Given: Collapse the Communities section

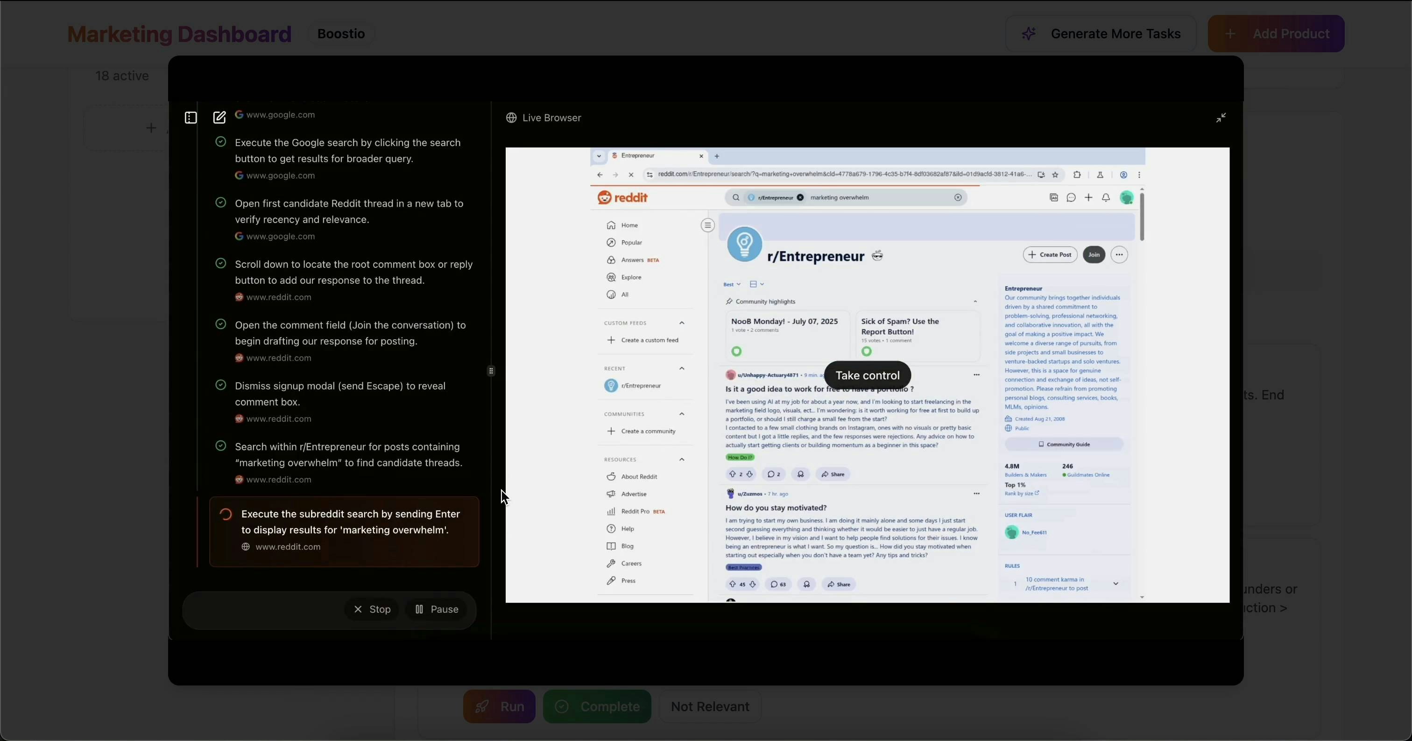Looking at the screenshot, I should 682,414.
